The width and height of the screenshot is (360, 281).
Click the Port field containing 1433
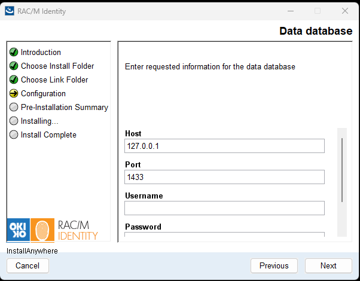pyautogui.click(x=224, y=177)
